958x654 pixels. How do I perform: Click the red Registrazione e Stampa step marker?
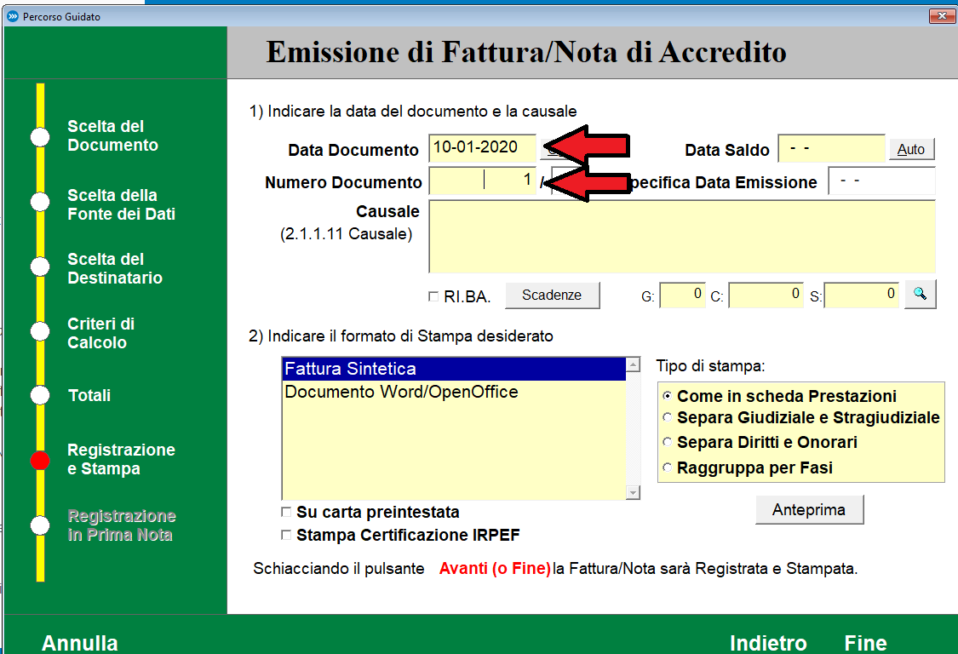point(40,460)
